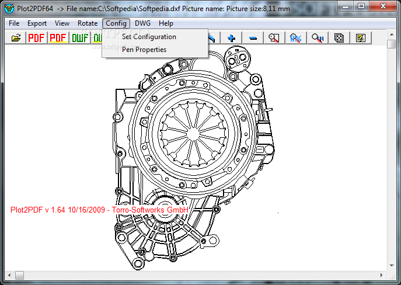Click the first red PDF export icon
The height and width of the screenshot is (285, 401).
coord(36,38)
